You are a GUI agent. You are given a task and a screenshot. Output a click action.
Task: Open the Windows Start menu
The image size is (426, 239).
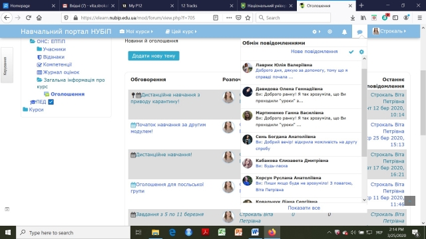(8, 232)
